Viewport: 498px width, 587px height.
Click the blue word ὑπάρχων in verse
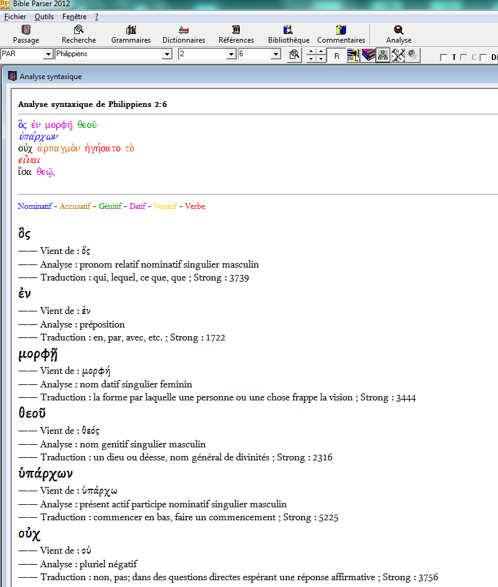[x=38, y=137]
